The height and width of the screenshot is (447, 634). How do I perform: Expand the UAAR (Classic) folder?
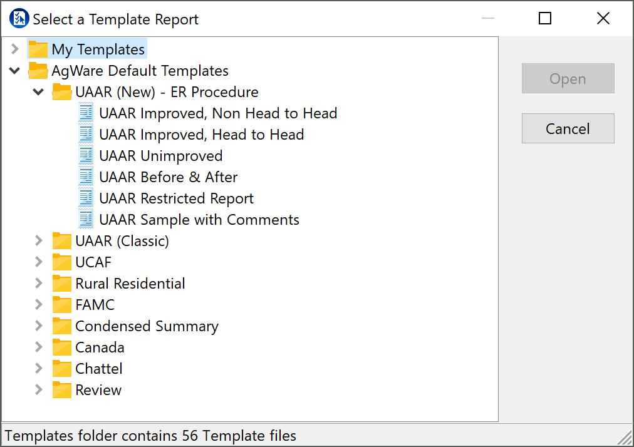[39, 241]
